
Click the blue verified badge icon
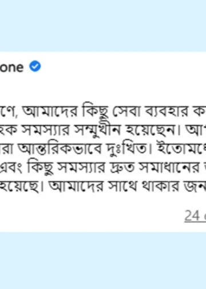35,66
